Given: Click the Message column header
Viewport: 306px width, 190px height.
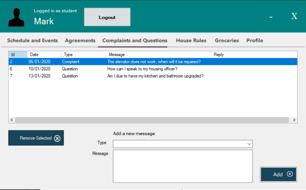Looking at the screenshot, I should (x=158, y=54).
